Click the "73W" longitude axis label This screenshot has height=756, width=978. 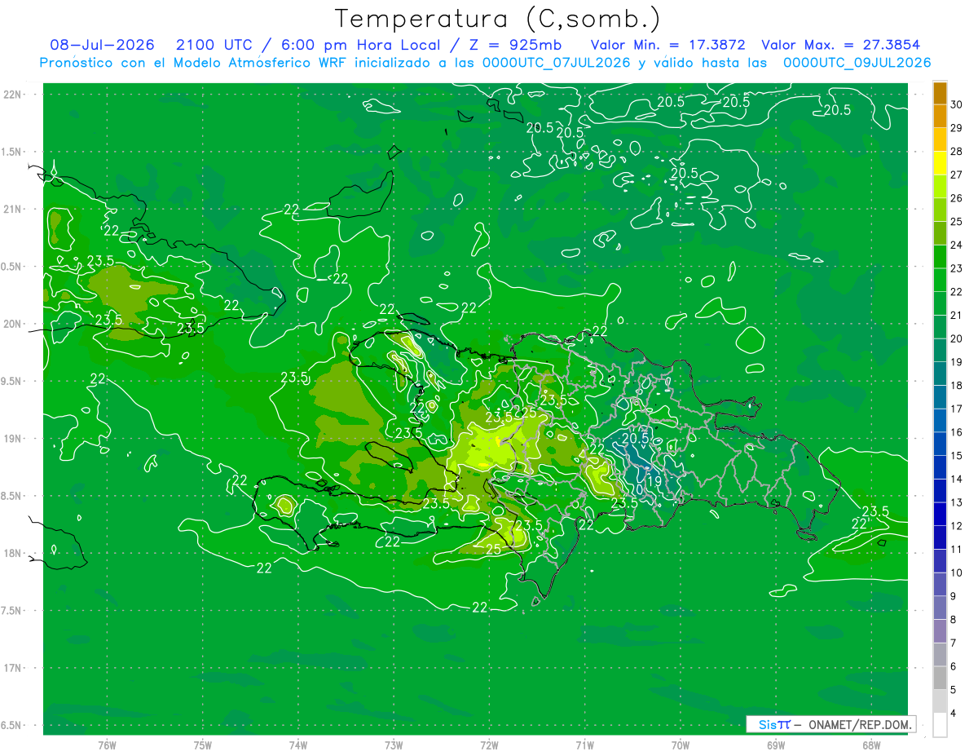pos(394,745)
